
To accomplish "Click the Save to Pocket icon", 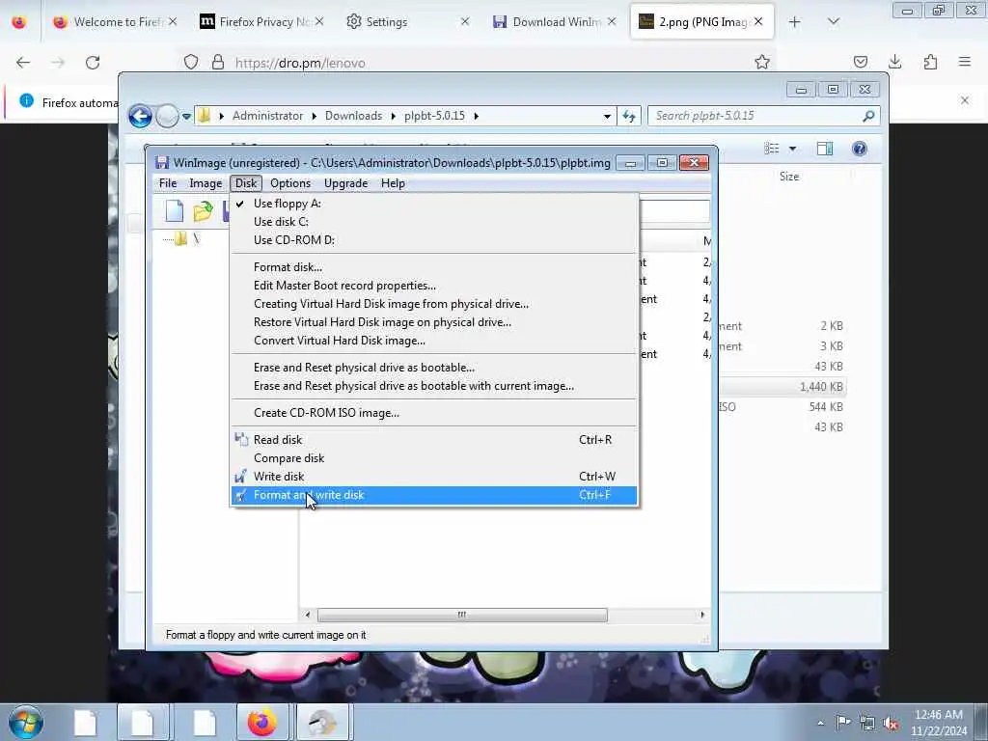I will pyautogui.click(x=860, y=62).
